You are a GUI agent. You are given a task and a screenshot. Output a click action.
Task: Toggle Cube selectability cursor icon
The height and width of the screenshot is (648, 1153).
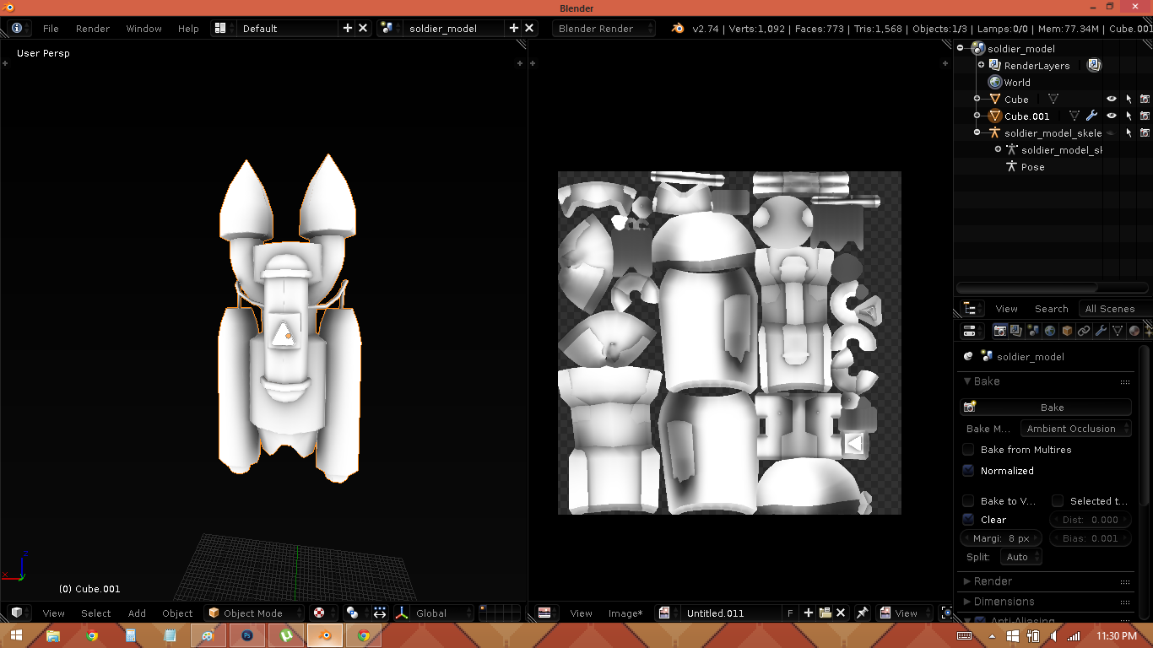coord(1129,99)
